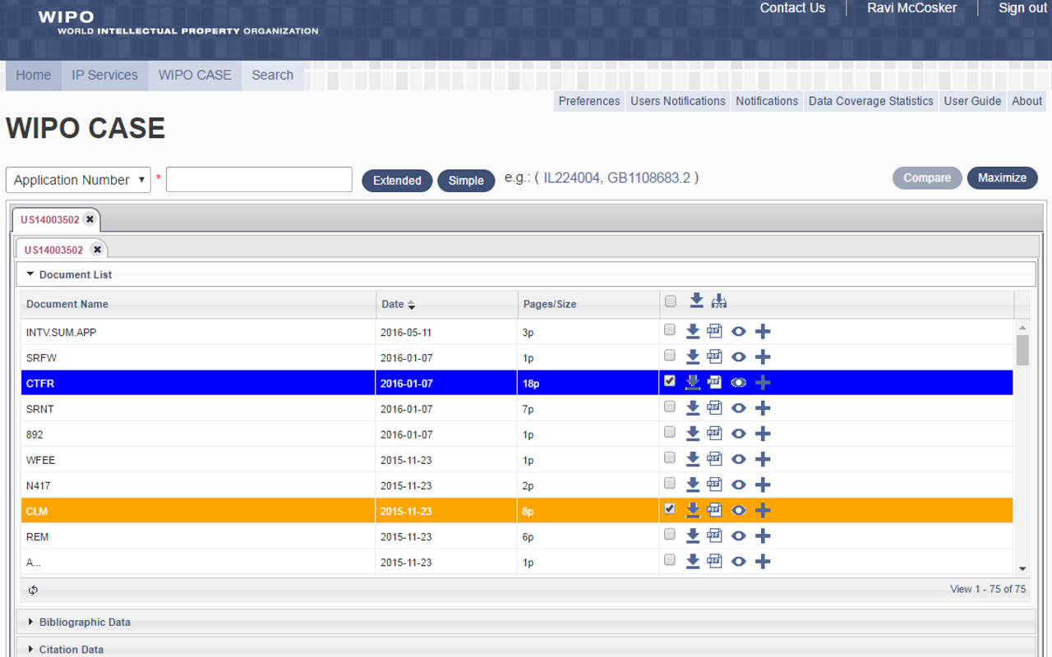Download the WFEE document
This screenshot has height=657, width=1052.
pyautogui.click(x=693, y=458)
